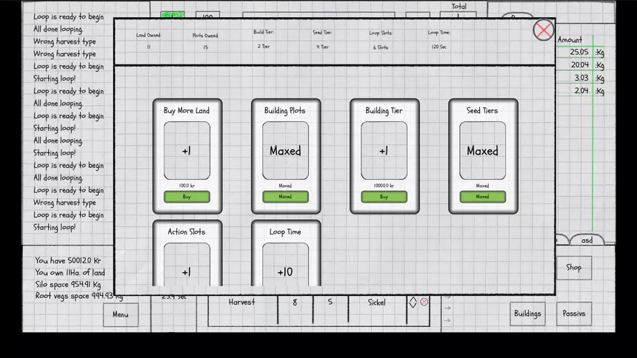The width and height of the screenshot is (637, 358).
Task: Click the Building Tier card title
Action: (384, 110)
